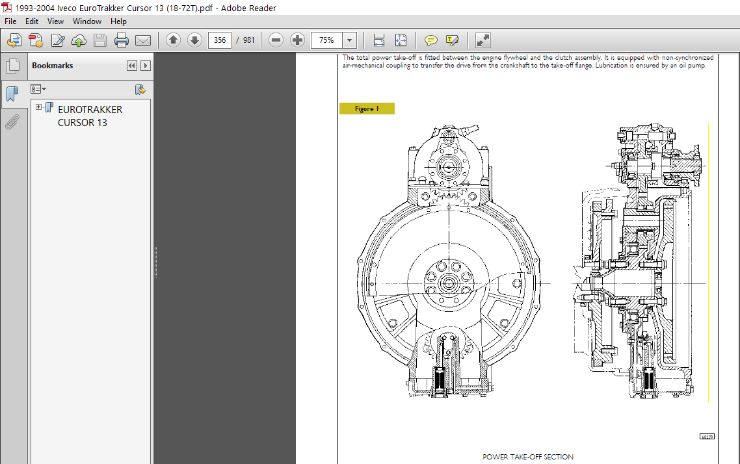
Task: Open the Window menu
Action: (87, 21)
